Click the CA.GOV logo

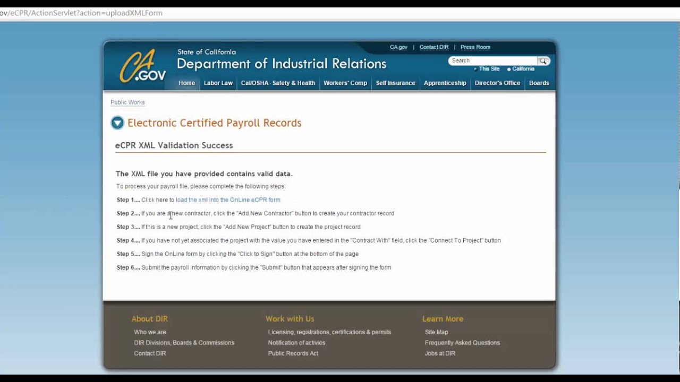point(142,67)
